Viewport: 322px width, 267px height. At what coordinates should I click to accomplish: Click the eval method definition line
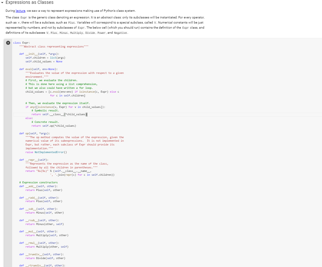37,69
